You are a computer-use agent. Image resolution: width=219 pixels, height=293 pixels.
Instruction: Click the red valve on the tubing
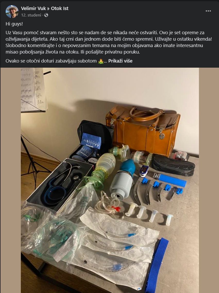117,209
